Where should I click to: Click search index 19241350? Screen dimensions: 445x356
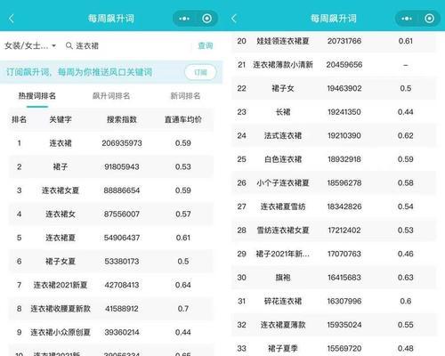(x=344, y=112)
